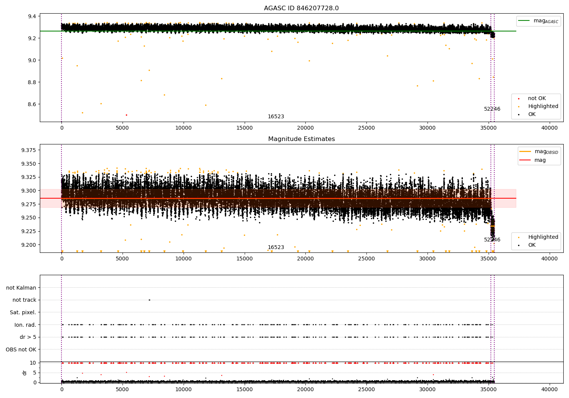Image resolution: width=569 pixels, height=398 pixels.
Task: Click the '16523' annotation in the top plot
Action: coord(276,117)
